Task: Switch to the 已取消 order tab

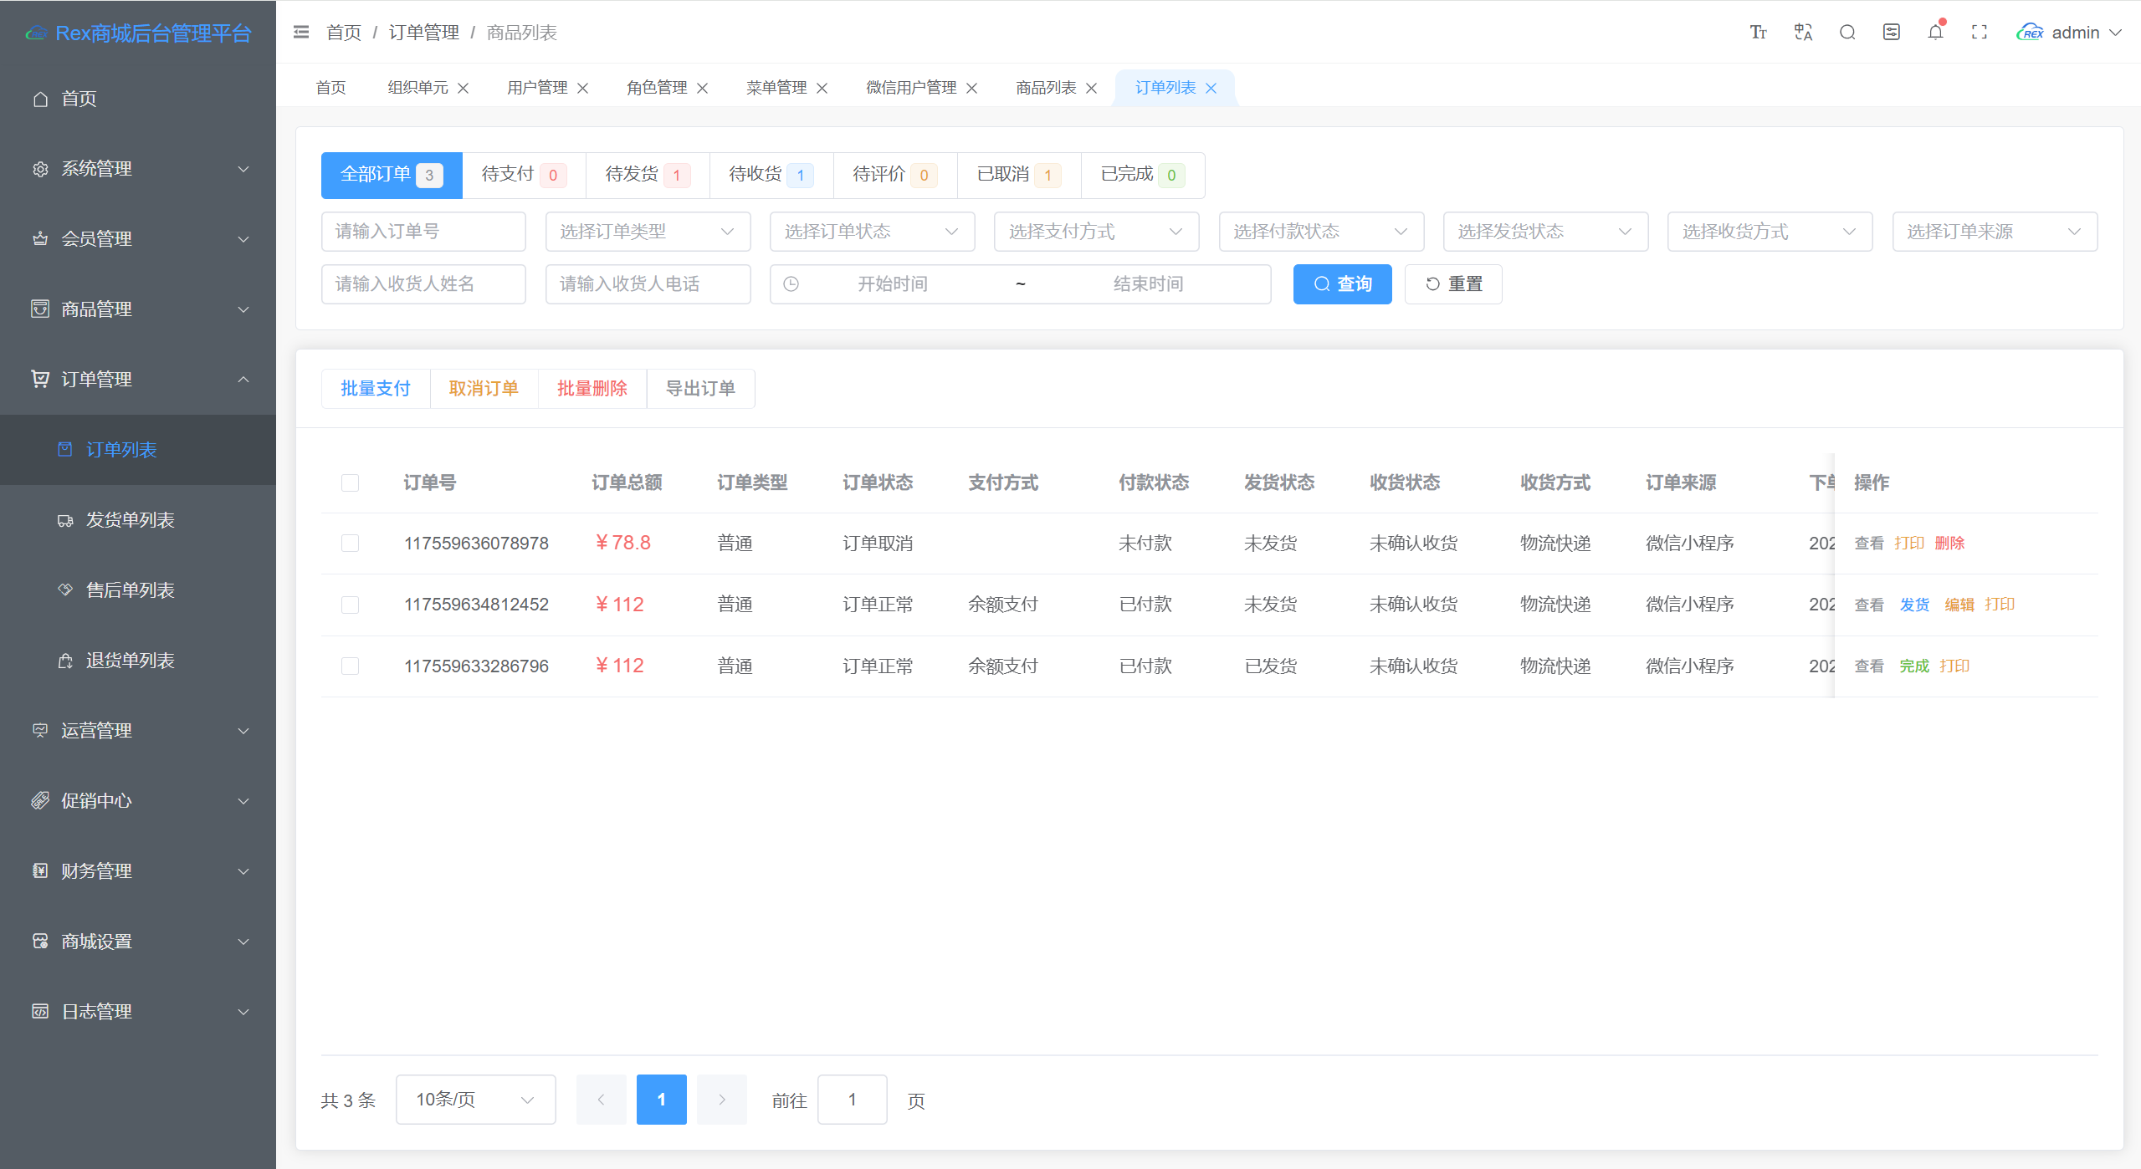Action: [x=1019, y=175]
